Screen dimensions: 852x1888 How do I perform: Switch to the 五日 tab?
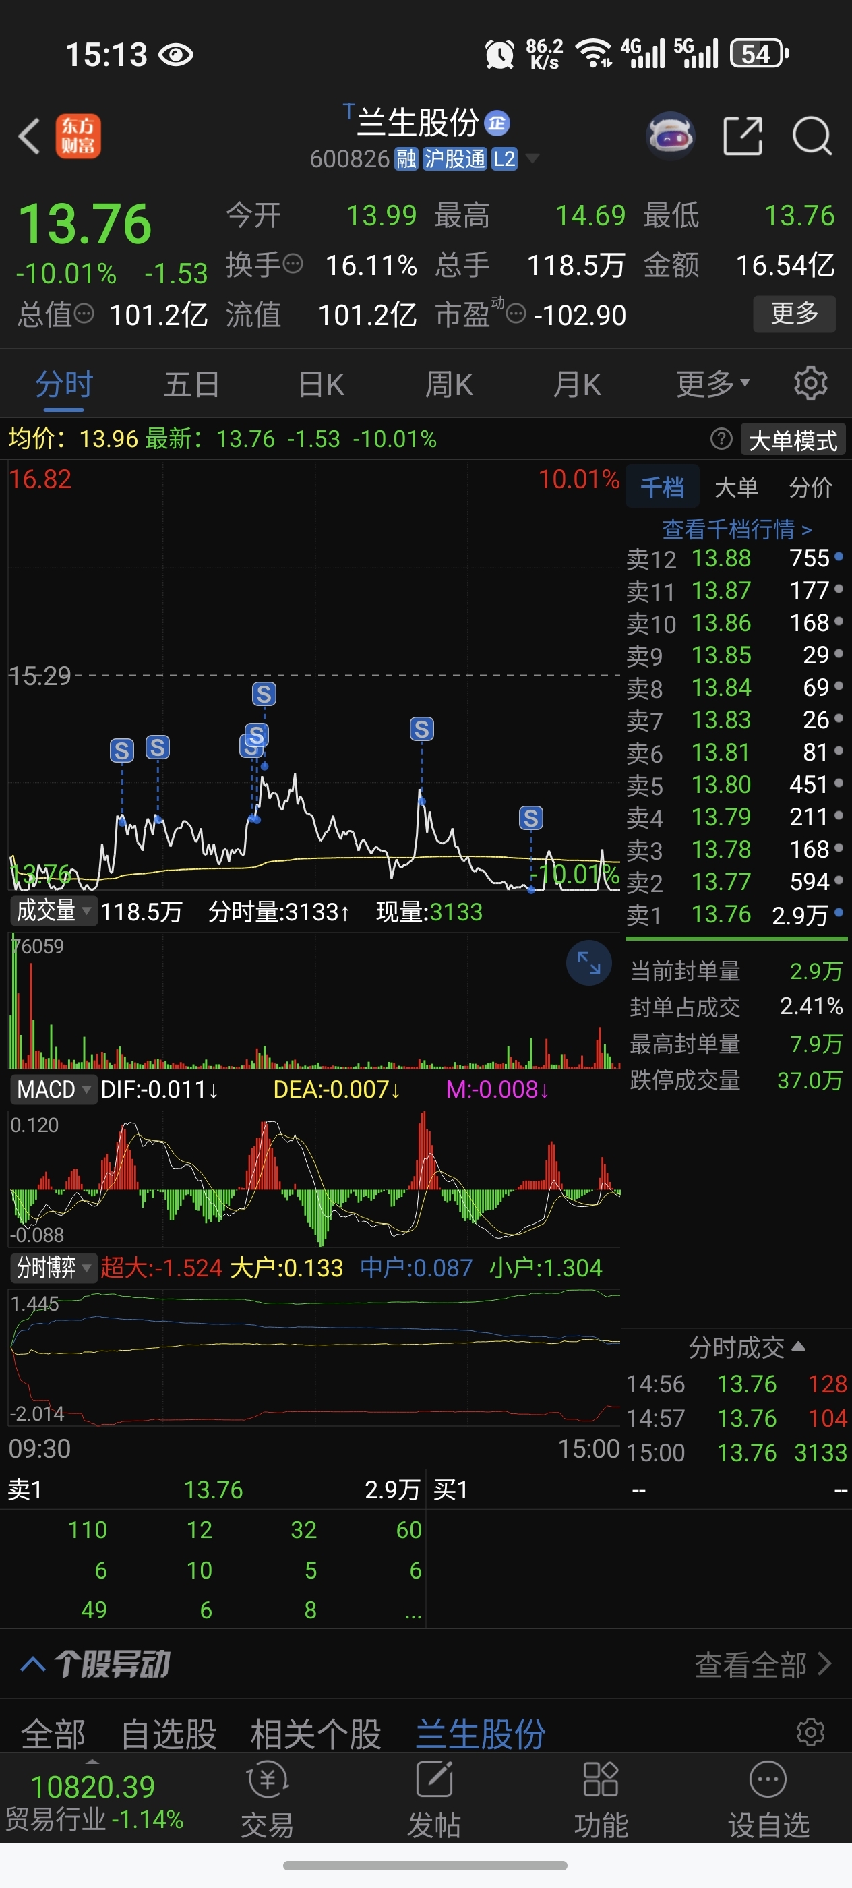coord(192,383)
